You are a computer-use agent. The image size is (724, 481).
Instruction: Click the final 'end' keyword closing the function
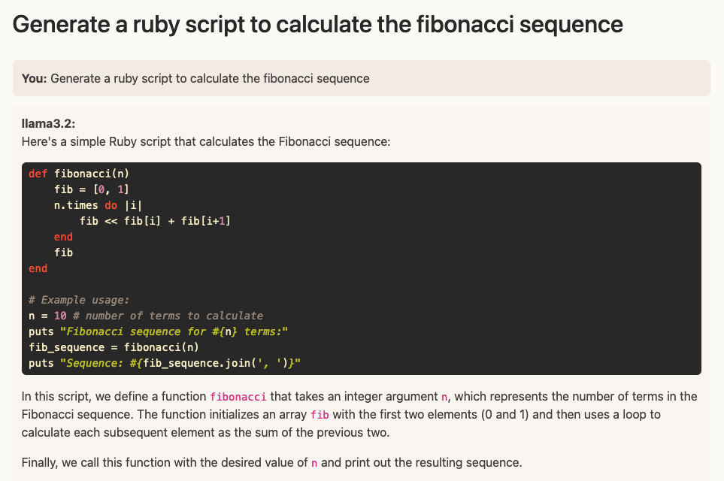pos(38,268)
